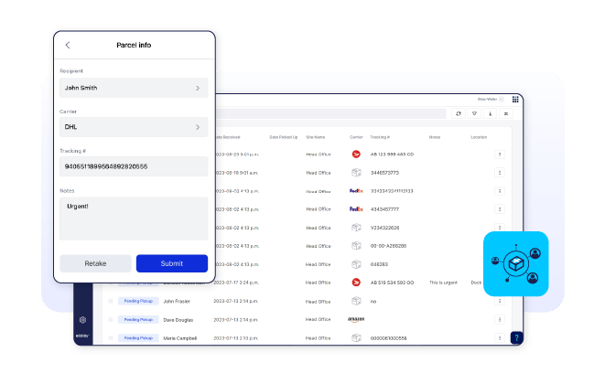Submit the parcel info form
Image resolution: width=605 pixels, height=384 pixels.
pos(171,263)
